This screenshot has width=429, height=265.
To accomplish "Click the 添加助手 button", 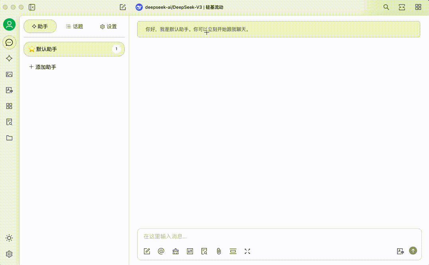I will (43, 67).
